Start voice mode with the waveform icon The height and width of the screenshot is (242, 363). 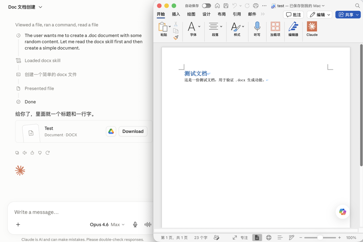(x=148, y=224)
